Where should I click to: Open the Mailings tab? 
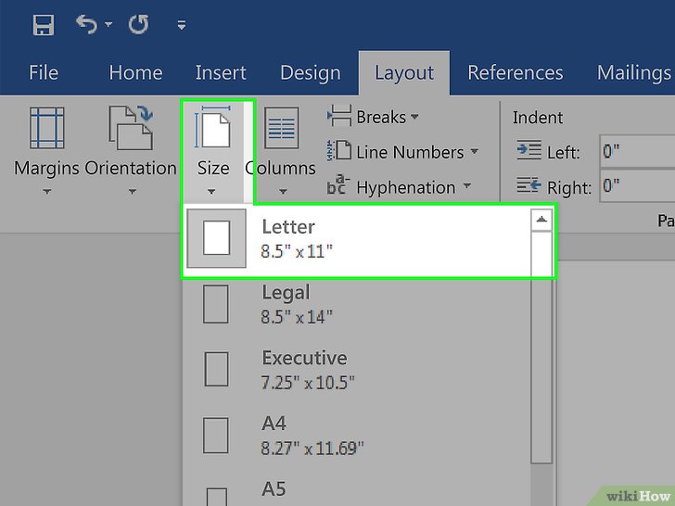point(633,72)
